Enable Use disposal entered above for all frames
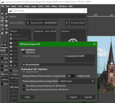 (x=24, y=89)
